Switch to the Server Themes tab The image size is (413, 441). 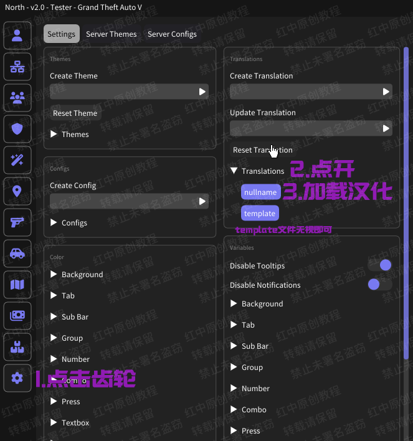[x=111, y=34]
